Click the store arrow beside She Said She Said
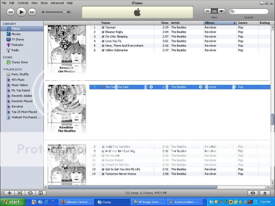This screenshot has height=206, width=275. (x=151, y=87)
